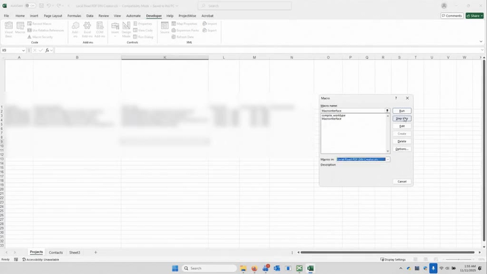Toggle Design Mode in Controls group
Screen dimensions: 487x274
pos(126,30)
